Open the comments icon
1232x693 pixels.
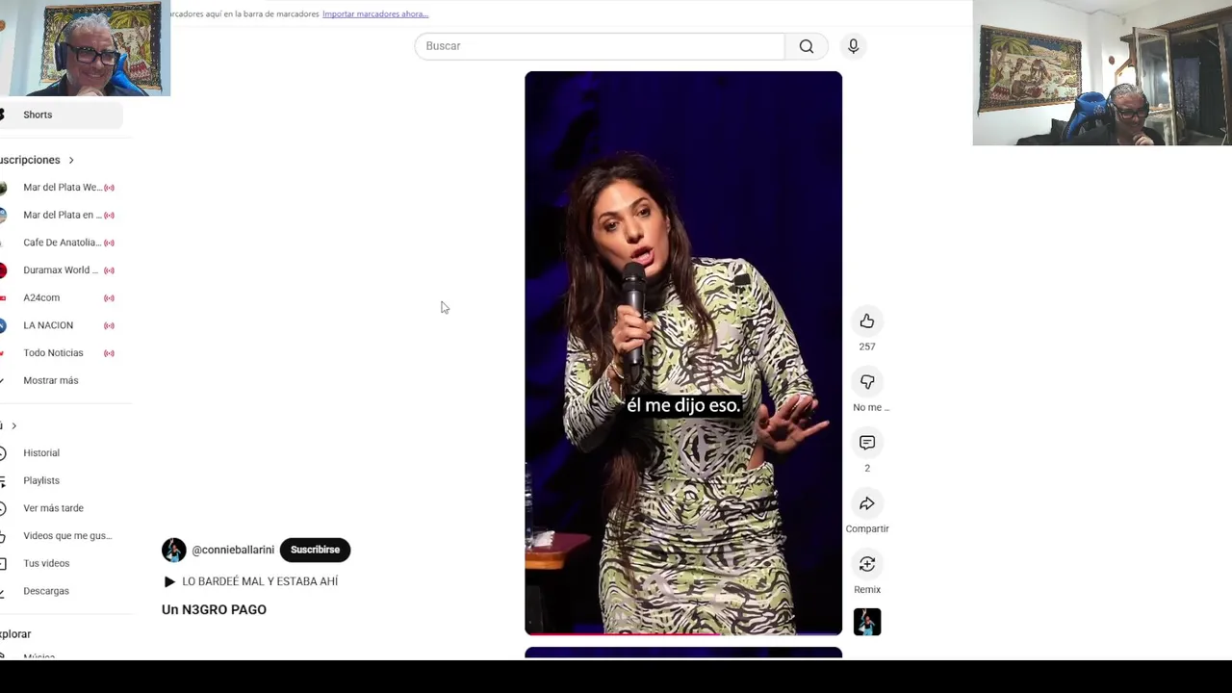point(867,443)
